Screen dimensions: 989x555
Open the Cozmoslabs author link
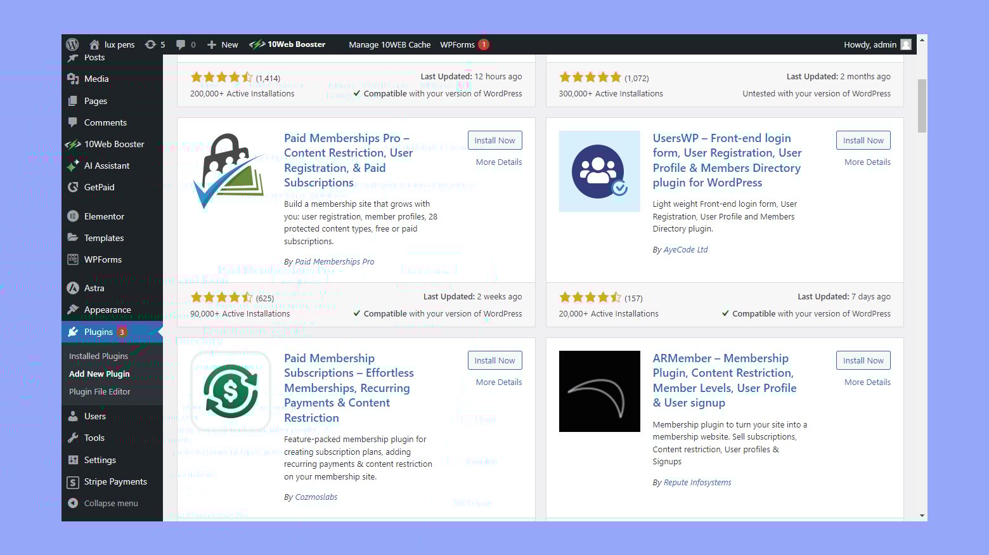coord(316,497)
